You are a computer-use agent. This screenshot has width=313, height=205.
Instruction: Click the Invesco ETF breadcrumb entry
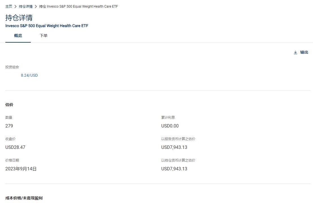pyautogui.click(x=79, y=6)
